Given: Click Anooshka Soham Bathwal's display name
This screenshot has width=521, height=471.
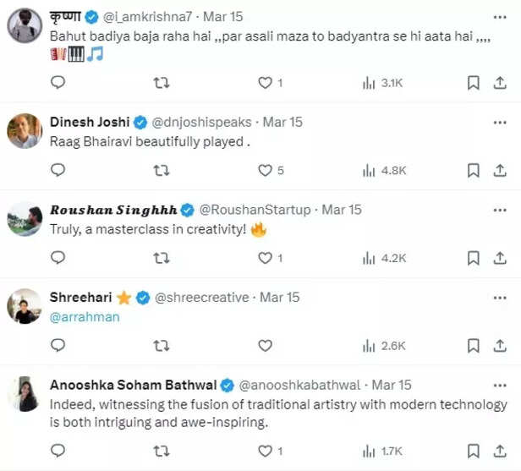Looking at the screenshot, I should click(x=132, y=385).
